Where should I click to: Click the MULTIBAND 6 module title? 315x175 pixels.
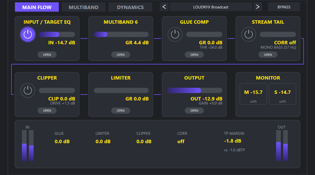[x=121, y=22]
